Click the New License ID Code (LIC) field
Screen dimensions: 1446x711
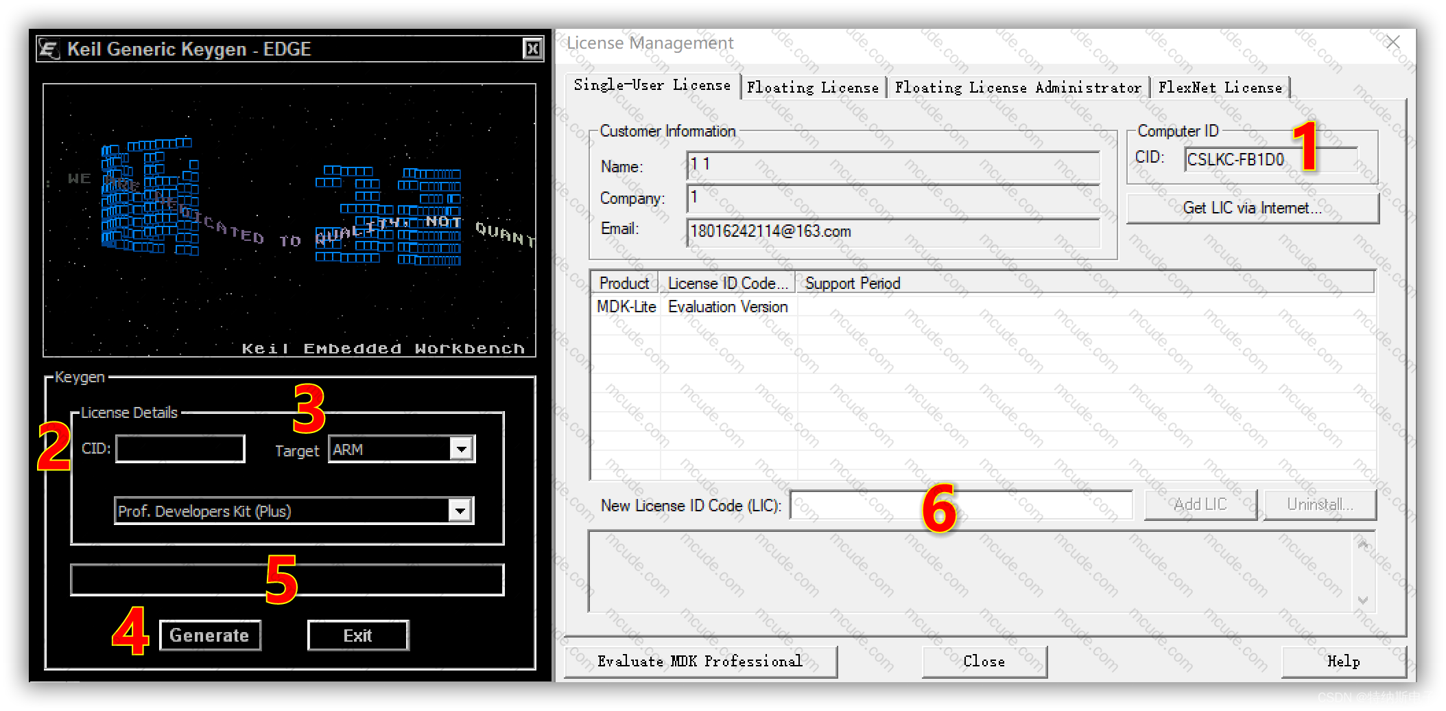pyautogui.click(x=960, y=504)
